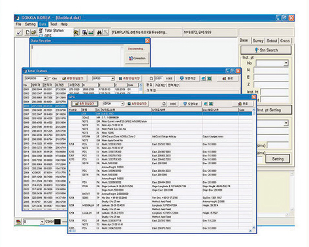Click the save survey file button in GPS window
Screen dimensions: 309x247
pyautogui.click(x=137, y=104)
